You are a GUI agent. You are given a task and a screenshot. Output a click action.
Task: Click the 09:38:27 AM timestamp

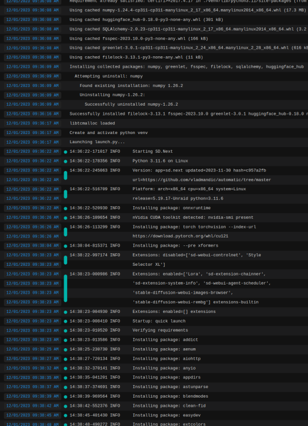pos(32,359)
